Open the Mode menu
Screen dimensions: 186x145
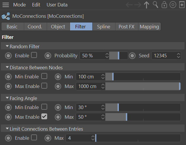pos(20,5)
